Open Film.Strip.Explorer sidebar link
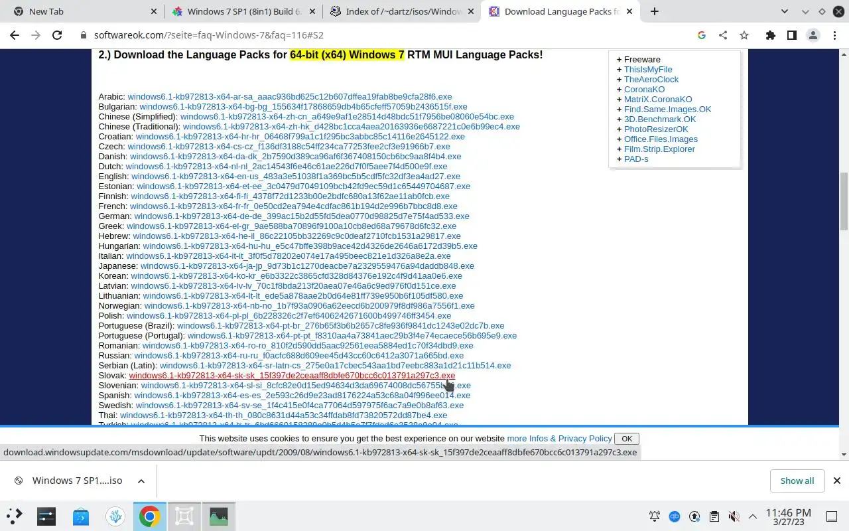849x531 pixels. tap(659, 149)
